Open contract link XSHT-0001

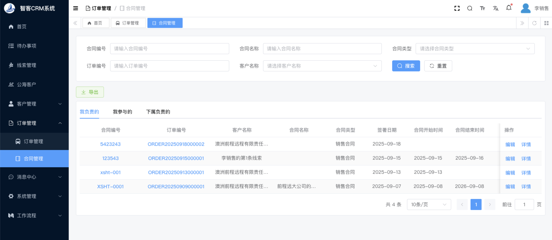pyautogui.click(x=110, y=187)
